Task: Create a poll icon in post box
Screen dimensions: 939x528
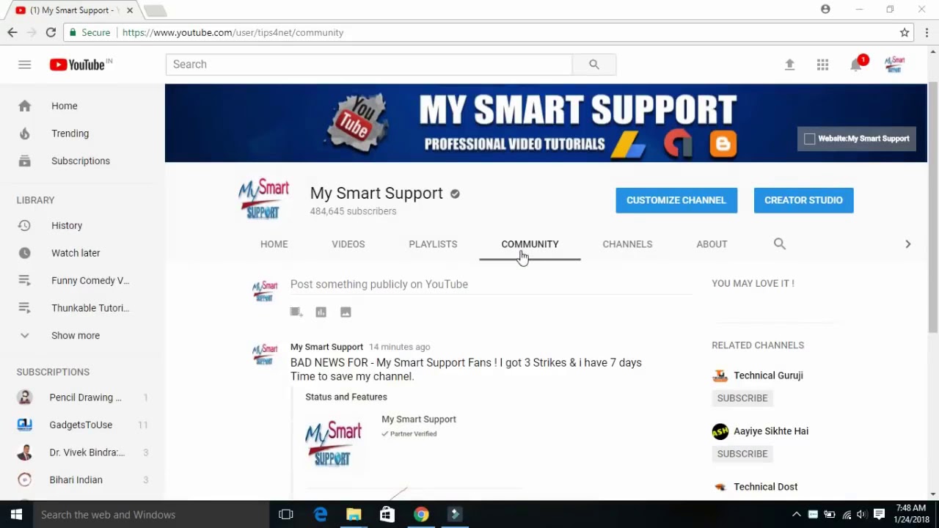Action: click(321, 312)
